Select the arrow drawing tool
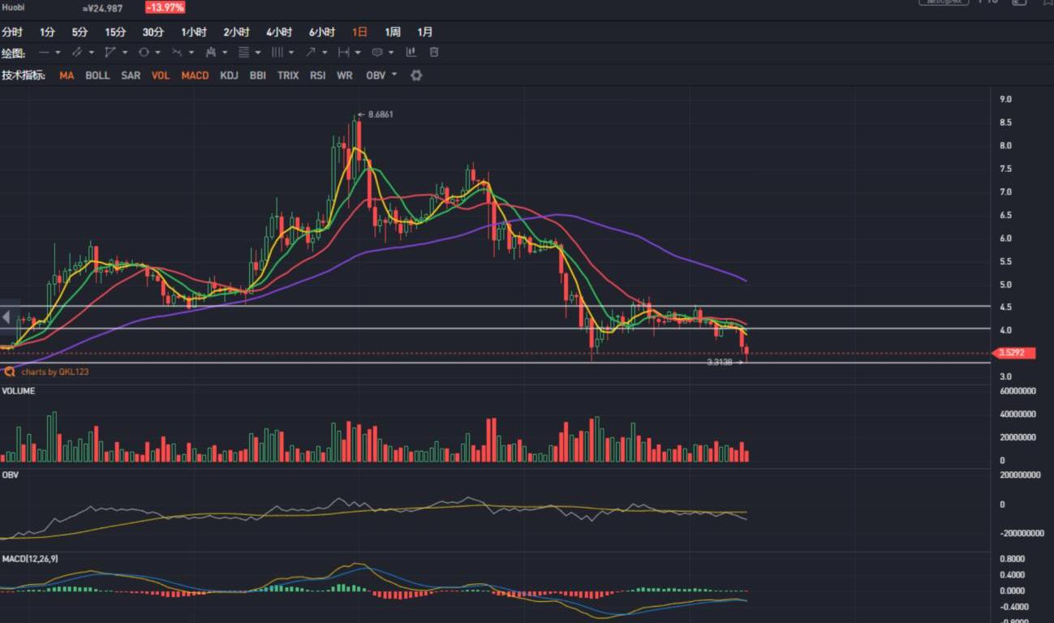 (310, 52)
